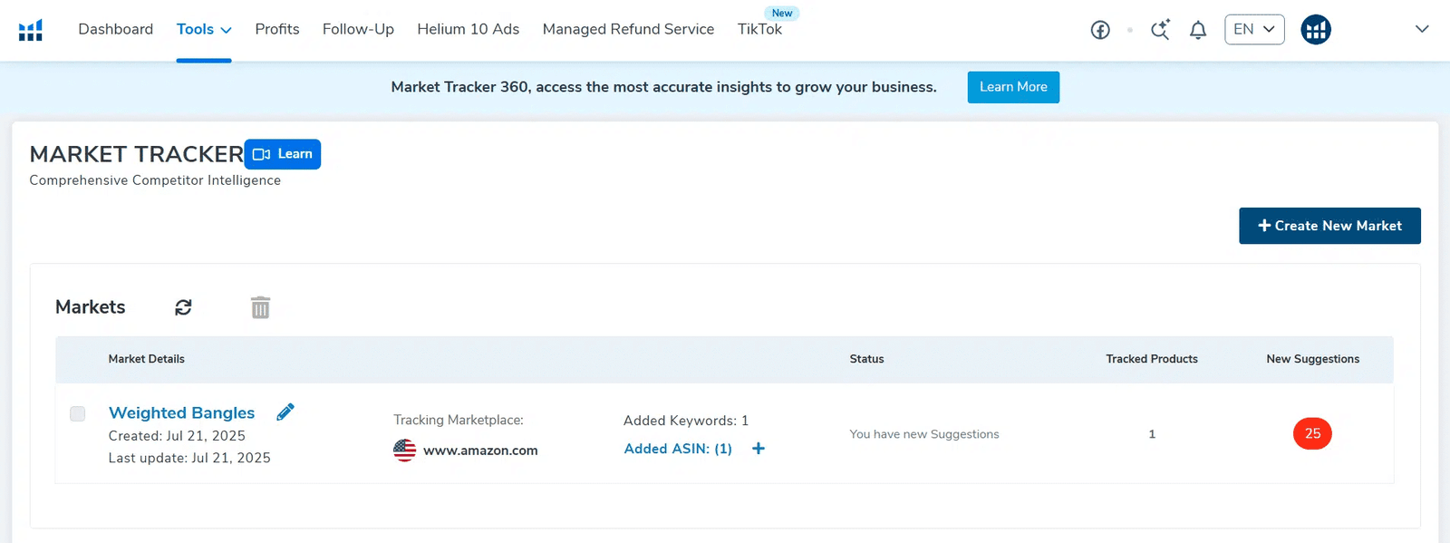Expand the account chevron menu
Image resolution: width=1450 pixels, height=543 pixels.
tap(1422, 29)
